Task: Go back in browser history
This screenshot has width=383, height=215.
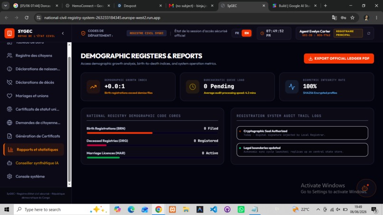Action: click(x=7, y=18)
